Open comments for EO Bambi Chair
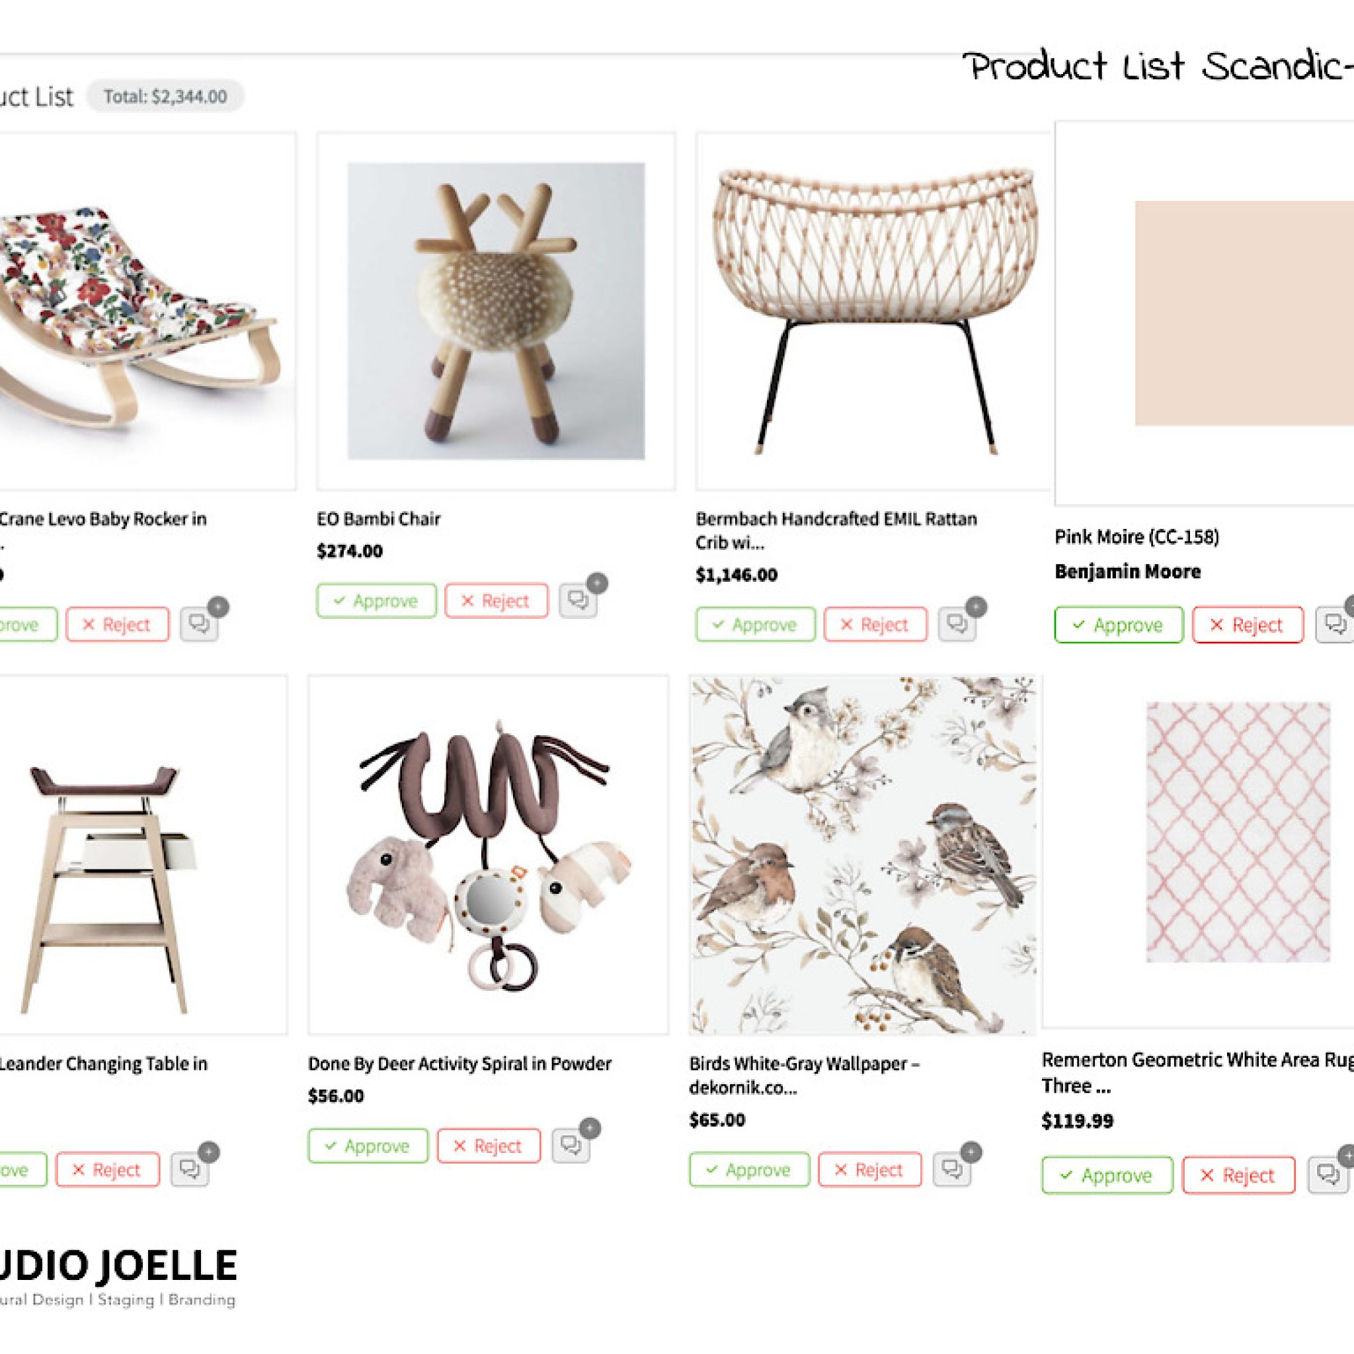This screenshot has height=1354, width=1354. coord(578,602)
